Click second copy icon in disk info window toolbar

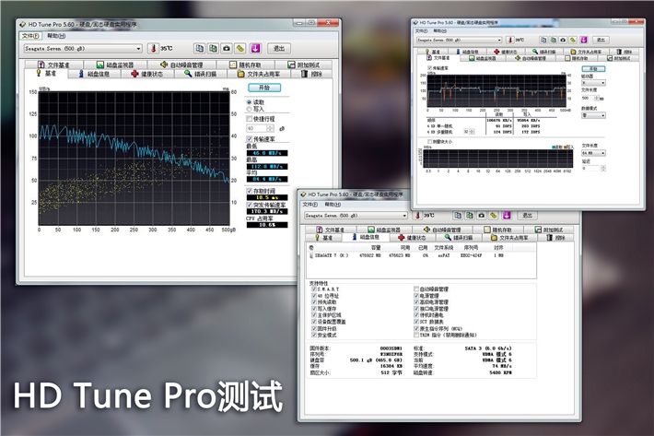470,216
